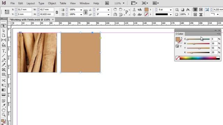Click the cinnamon sticks image on page

pyautogui.click(x=37, y=52)
